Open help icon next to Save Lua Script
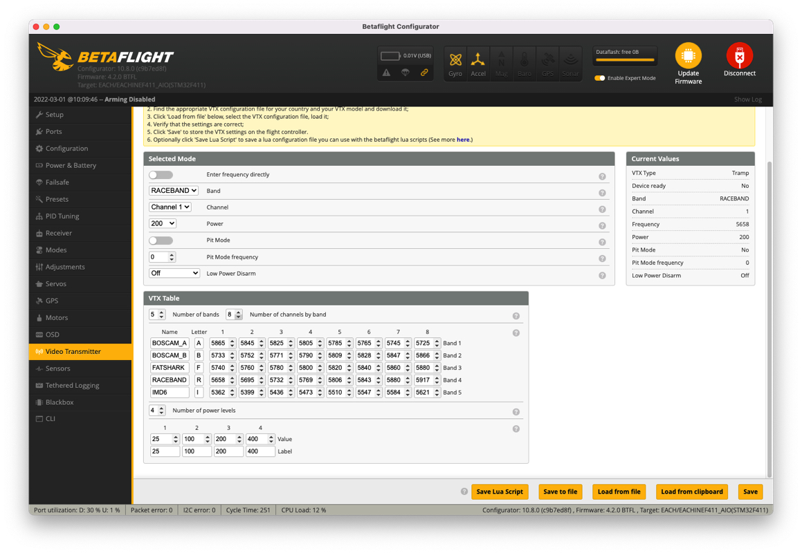This screenshot has height=553, width=802. click(464, 491)
